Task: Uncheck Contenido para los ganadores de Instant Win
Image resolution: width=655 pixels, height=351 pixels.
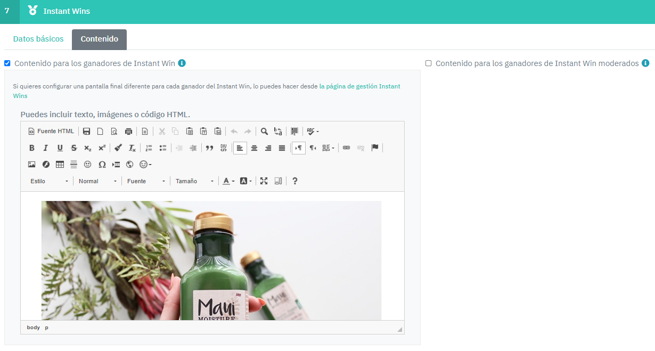Action: (x=7, y=63)
